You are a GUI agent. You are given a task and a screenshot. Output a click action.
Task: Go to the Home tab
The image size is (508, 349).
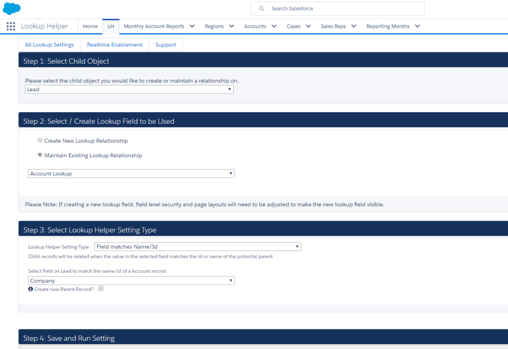click(90, 26)
